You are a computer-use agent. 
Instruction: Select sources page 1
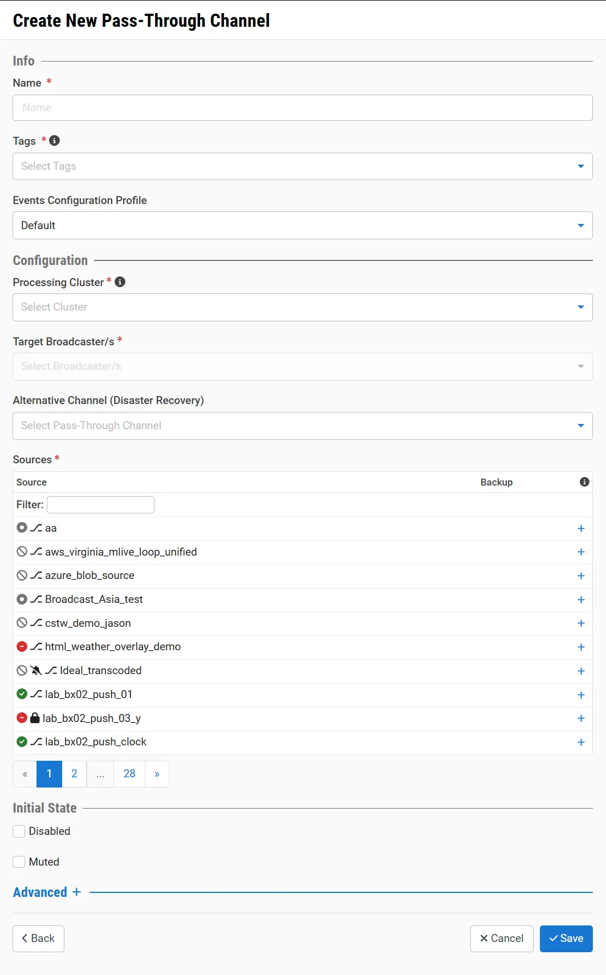click(x=50, y=774)
